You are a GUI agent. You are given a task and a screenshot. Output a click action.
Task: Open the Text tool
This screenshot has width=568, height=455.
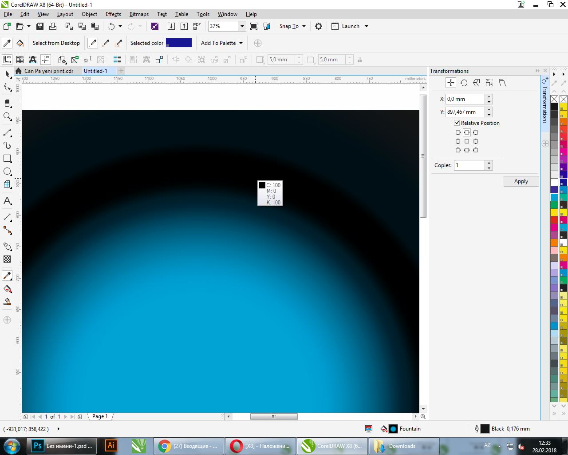click(x=7, y=201)
